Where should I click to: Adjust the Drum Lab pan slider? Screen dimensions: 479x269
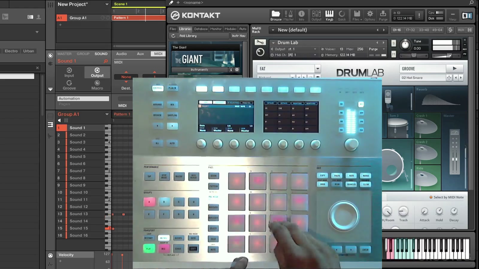[414, 55]
